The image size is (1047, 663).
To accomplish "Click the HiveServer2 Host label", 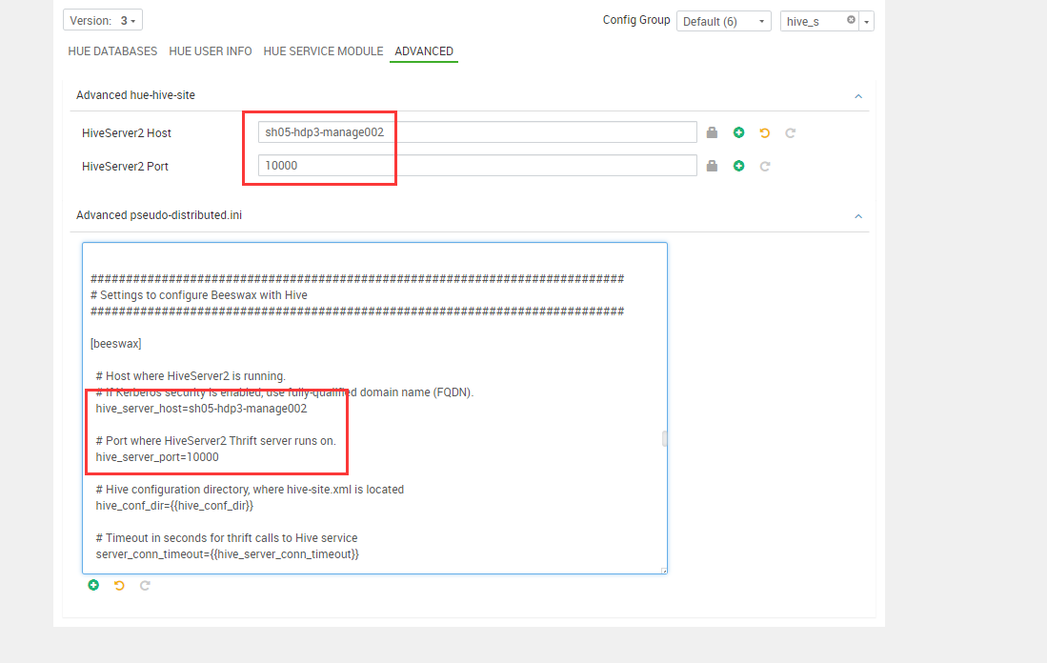I will [x=126, y=132].
